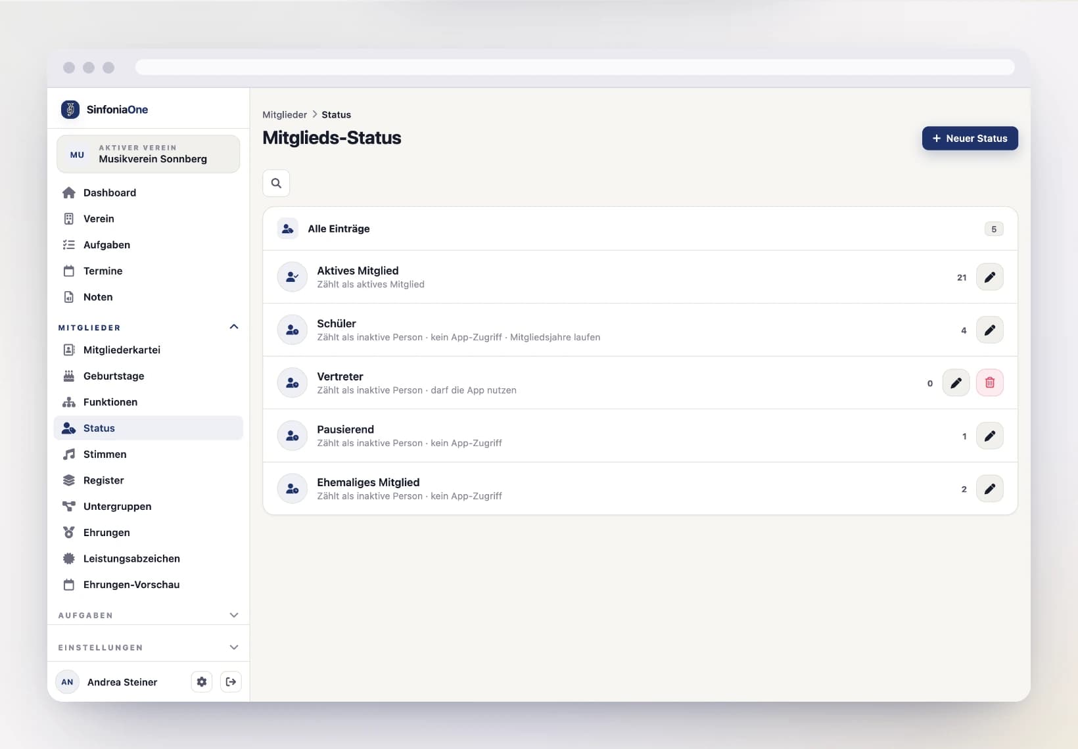
Task: Edit the Ehemaliges Mitglied status
Action: coord(989,489)
